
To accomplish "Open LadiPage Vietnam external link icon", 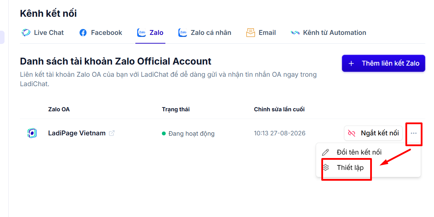I will pyautogui.click(x=112, y=133).
